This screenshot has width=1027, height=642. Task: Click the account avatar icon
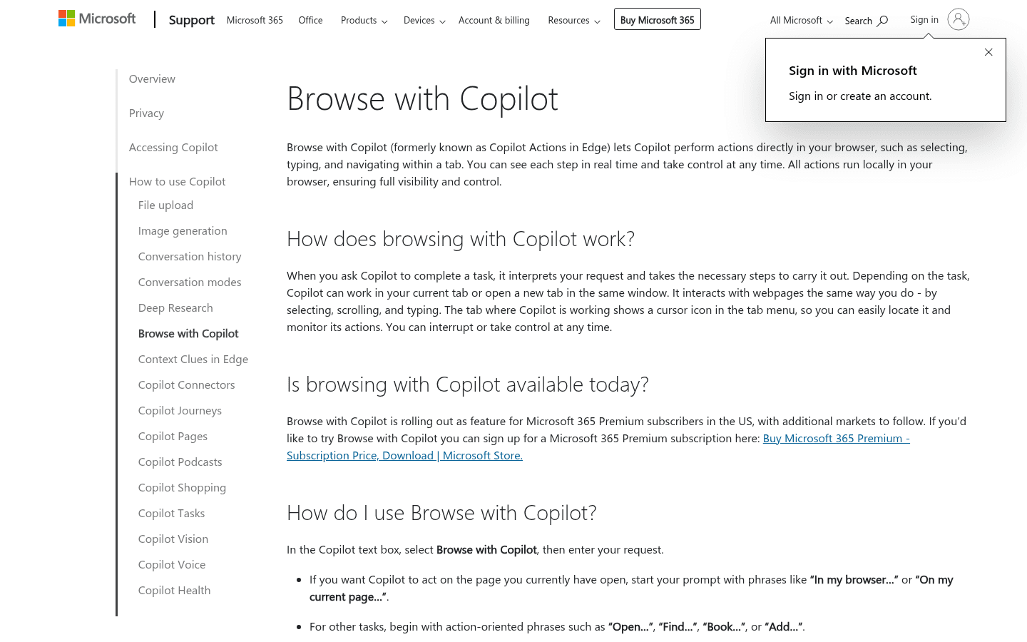point(959,19)
